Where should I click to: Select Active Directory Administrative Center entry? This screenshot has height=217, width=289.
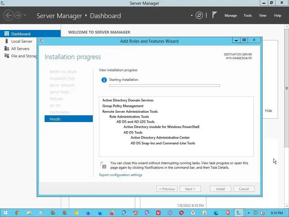click(160, 138)
